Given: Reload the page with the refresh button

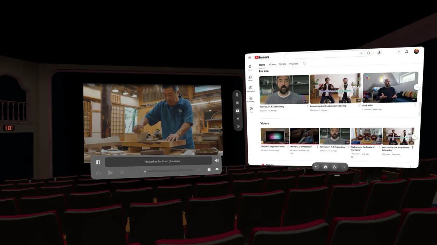Looking at the screenshot, I should [x=335, y=167].
